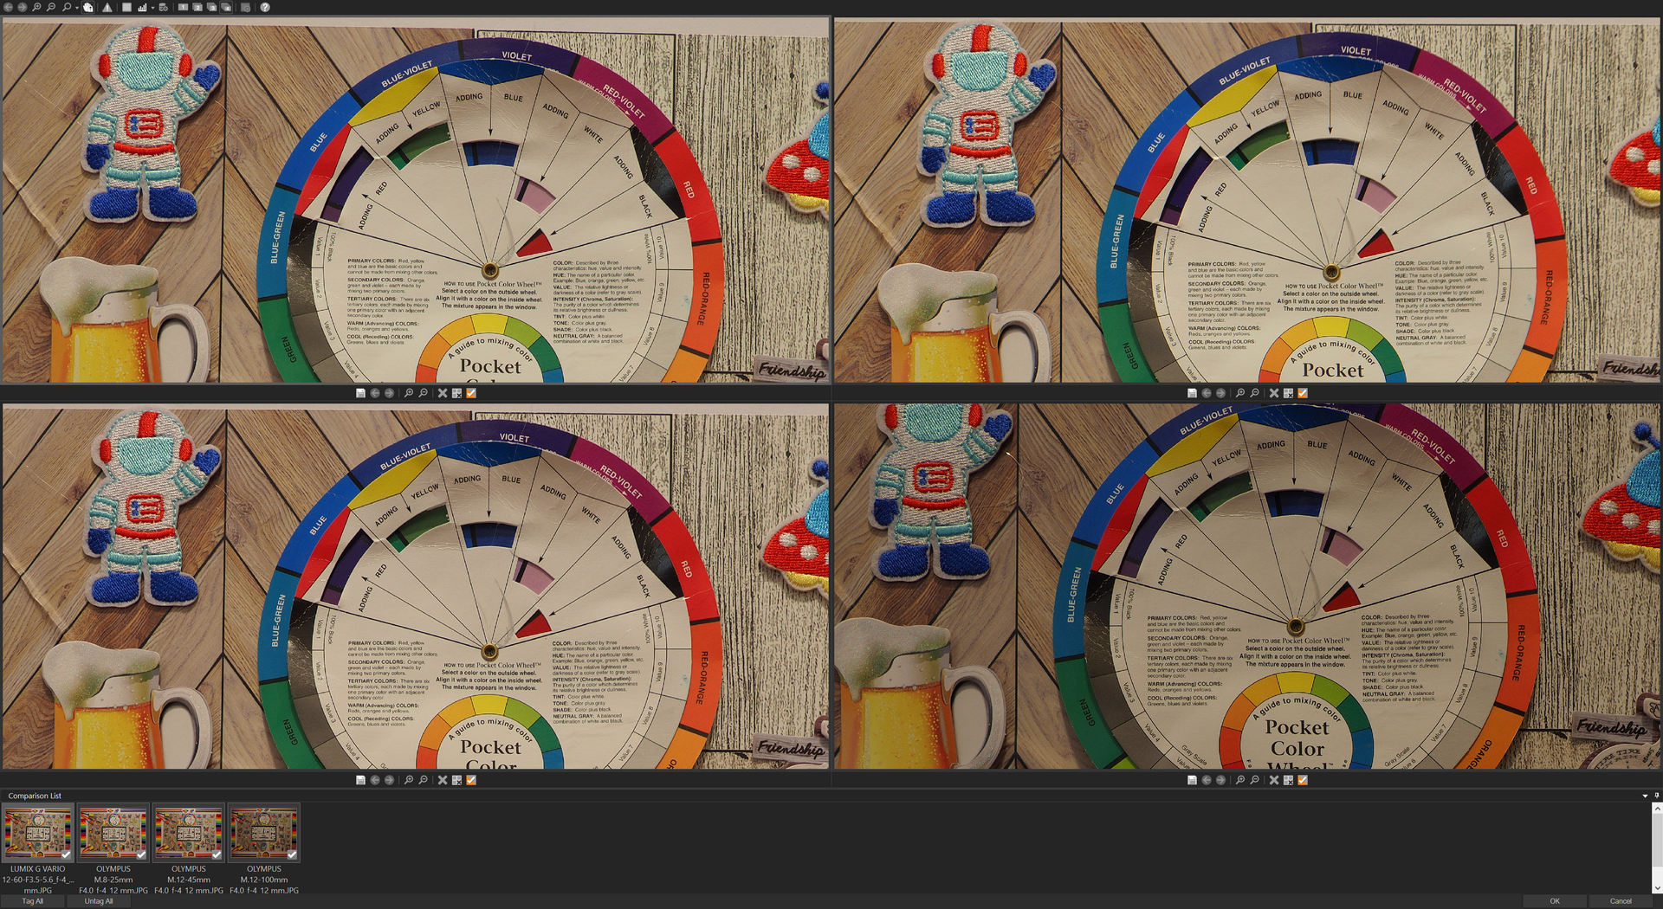The image size is (1663, 909).
Task: Select the OLYMPUS M.12-100mm thumbnail
Action: pos(263,833)
